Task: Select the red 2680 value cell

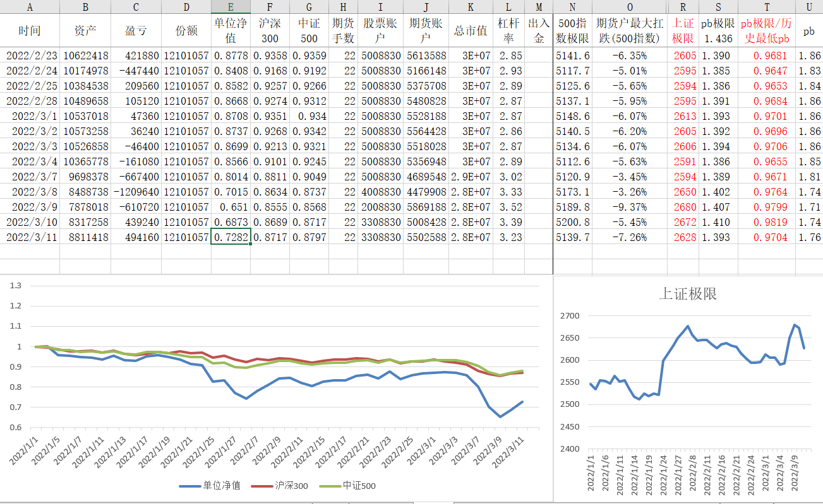Action: click(x=685, y=207)
